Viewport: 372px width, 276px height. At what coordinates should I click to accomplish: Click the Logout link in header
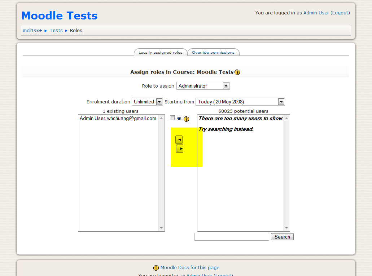340,13
